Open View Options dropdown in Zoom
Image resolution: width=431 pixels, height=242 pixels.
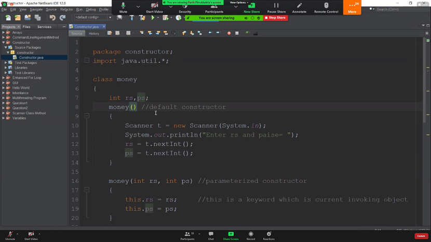pyautogui.click(x=239, y=3)
